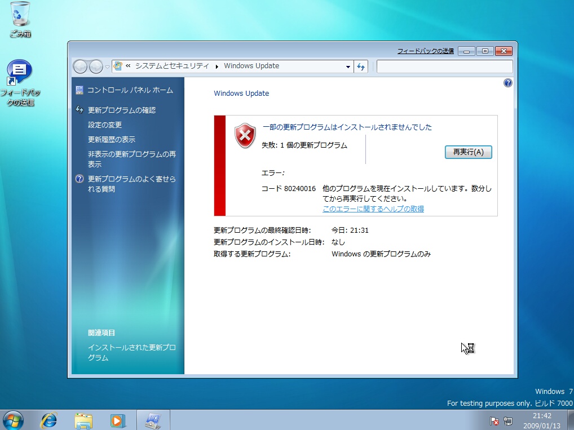Open 設定の変更 in the sidebar
Image resolution: width=574 pixels, height=430 pixels.
pos(105,125)
